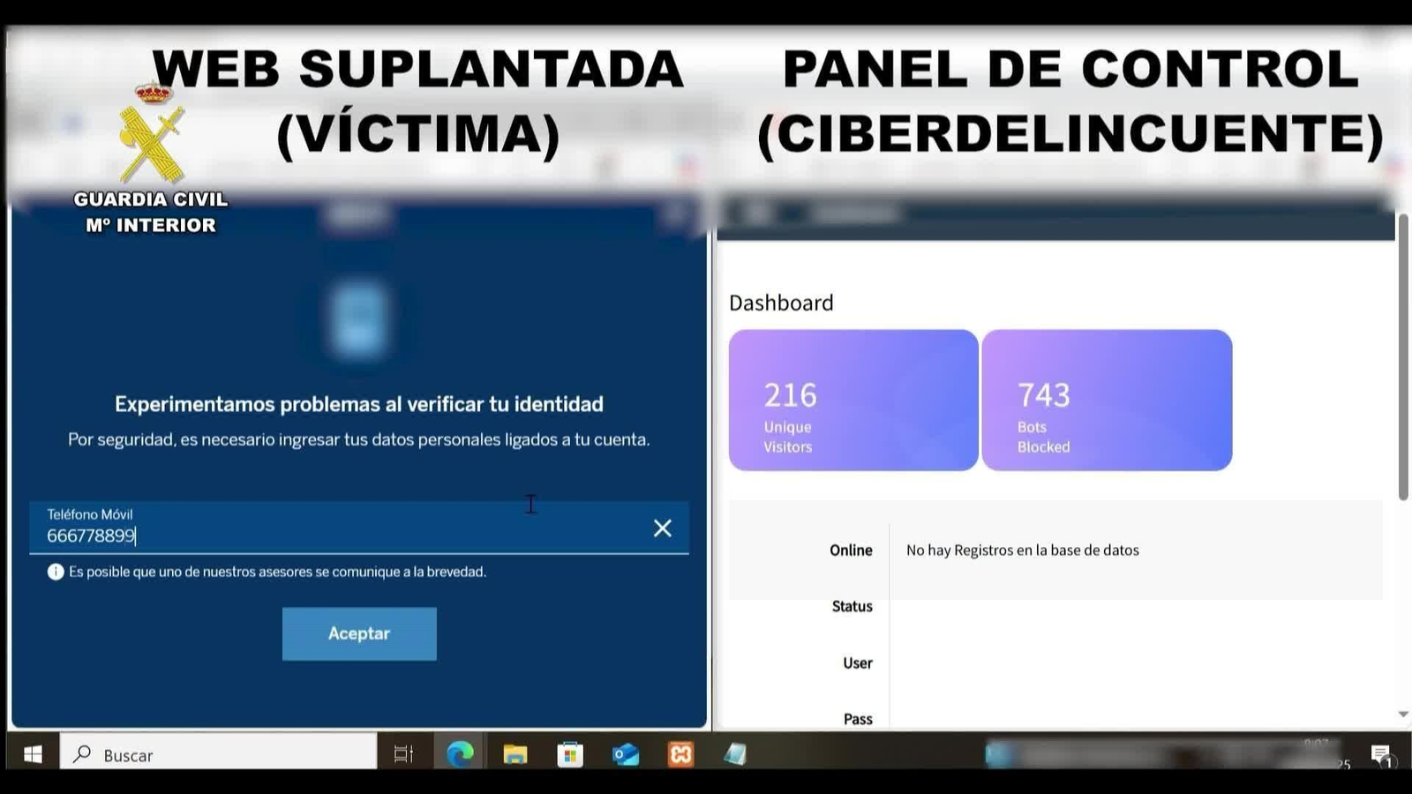The height and width of the screenshot is (794, 1412).
Task: Click the info icon beside advisor notice
Action: [x=56, y=572]
